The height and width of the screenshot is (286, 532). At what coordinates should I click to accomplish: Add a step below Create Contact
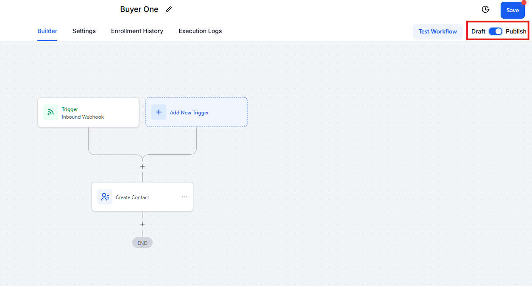(142, 224)
